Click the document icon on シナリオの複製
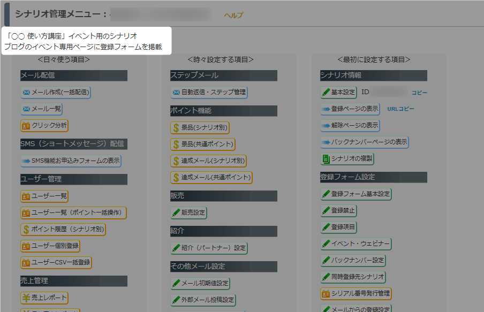This screenshot has height=312, width=484. pos(326,159)
